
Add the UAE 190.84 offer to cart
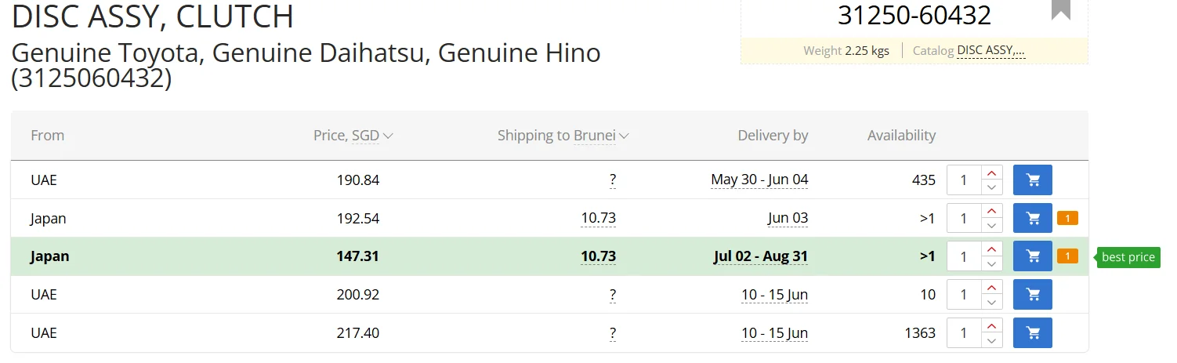point(1032,180)
